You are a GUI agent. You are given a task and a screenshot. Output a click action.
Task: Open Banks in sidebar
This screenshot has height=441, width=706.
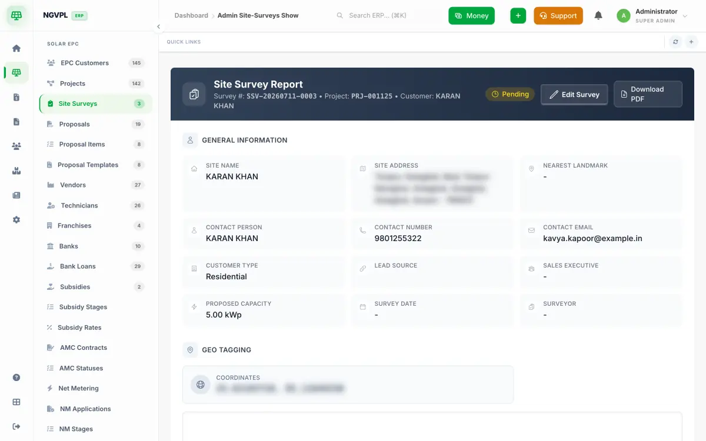coord(95,246)
